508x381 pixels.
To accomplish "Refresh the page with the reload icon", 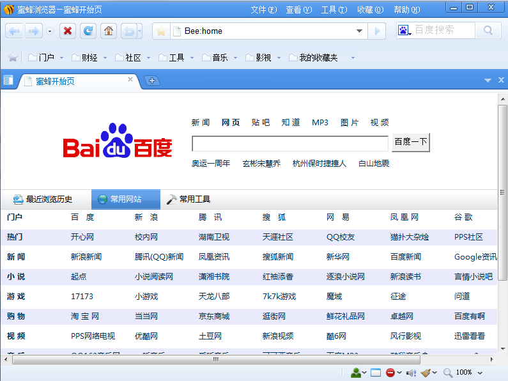I will click(x=88, y=31).
